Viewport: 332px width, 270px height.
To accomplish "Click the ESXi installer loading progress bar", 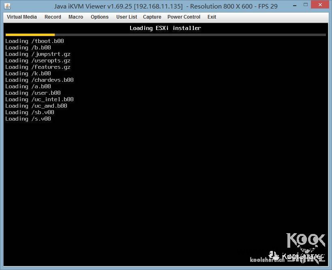I will [165, 35].
